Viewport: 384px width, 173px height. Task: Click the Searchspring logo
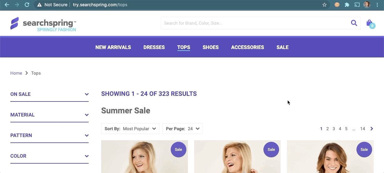[43, 24]
